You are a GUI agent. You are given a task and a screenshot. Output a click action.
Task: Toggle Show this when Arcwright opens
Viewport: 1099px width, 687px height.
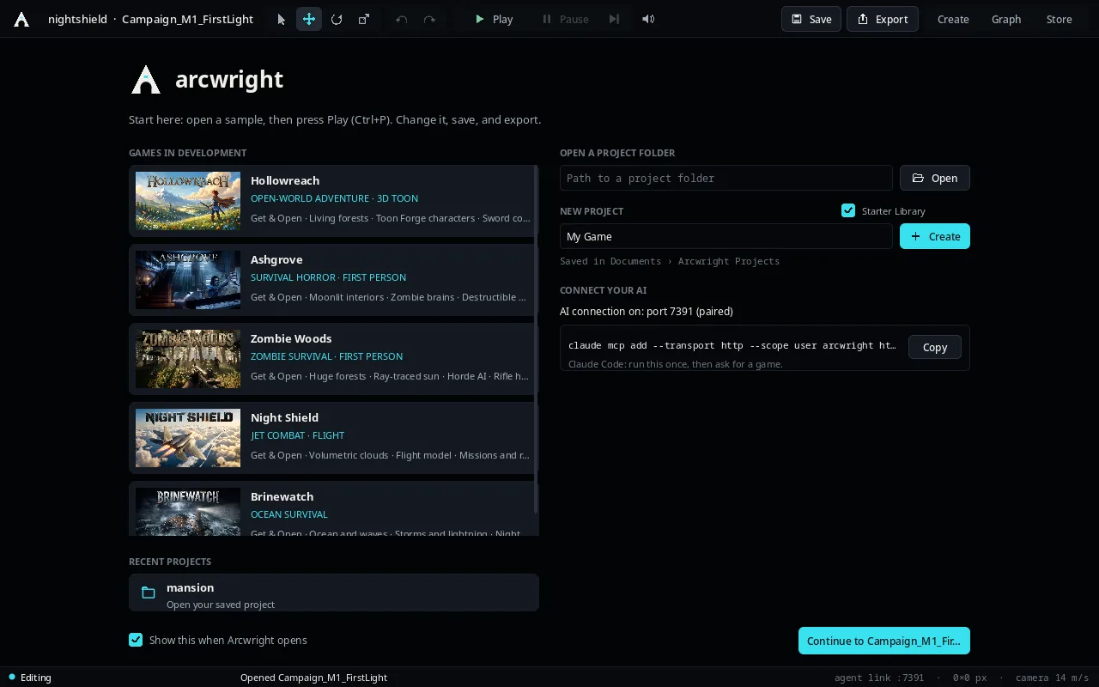click(x=136, y=640)
